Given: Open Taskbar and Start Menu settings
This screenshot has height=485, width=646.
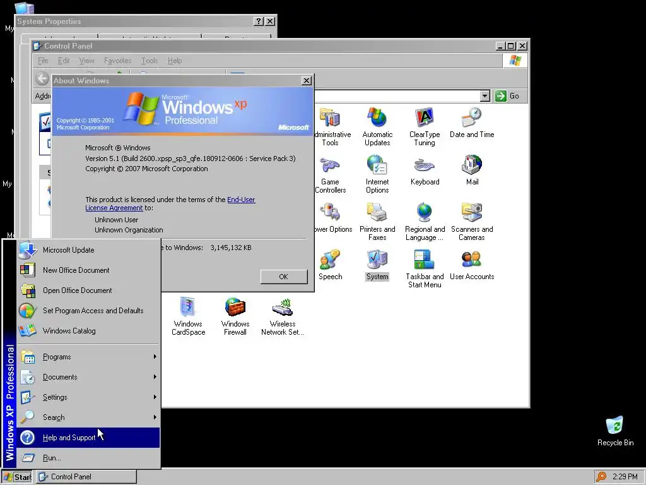Looking at the screenshot, I should (425, 269).
